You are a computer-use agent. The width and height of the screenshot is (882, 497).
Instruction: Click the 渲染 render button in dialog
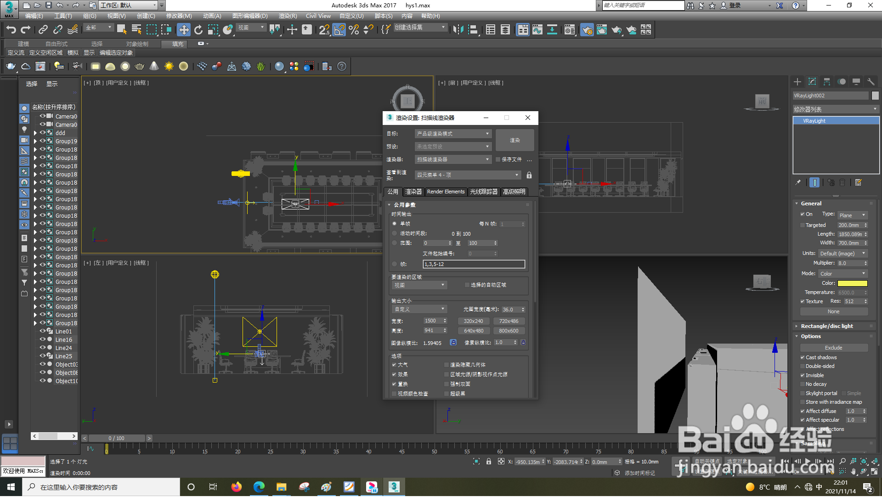pyautogui.click(x=515, y=140)
